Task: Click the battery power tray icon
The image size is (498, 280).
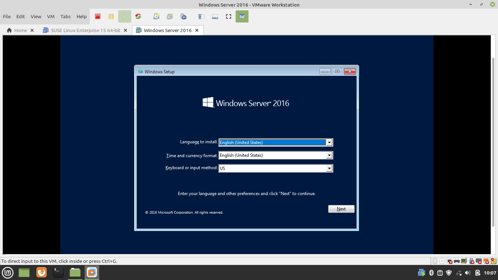Action: (478, 273)
